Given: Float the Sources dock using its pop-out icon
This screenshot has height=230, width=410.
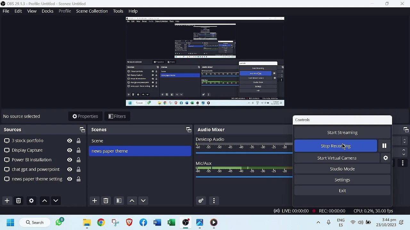Looking at the screenshot, I should pos(82,130).
